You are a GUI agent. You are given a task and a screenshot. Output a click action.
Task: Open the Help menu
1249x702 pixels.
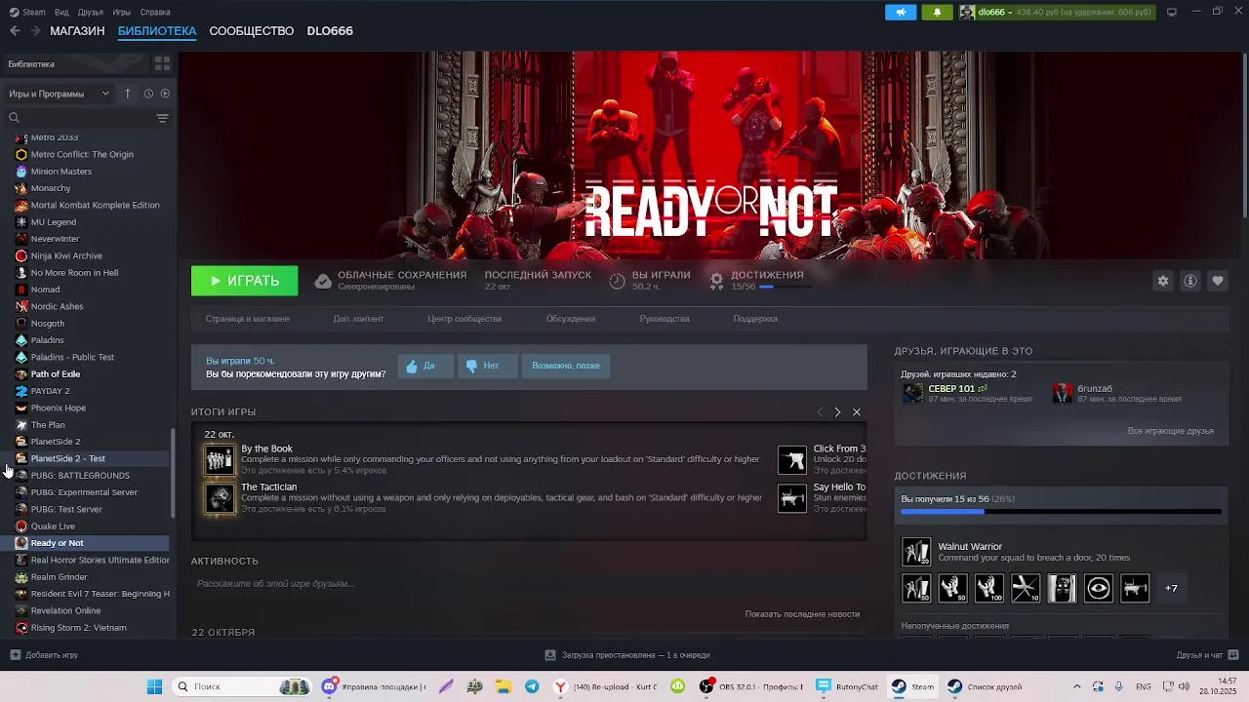(155, 12)
